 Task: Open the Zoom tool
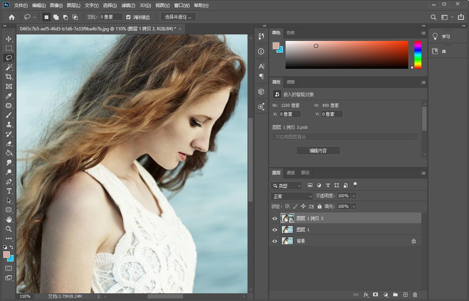pyautogui.click(x=9, y=229)
